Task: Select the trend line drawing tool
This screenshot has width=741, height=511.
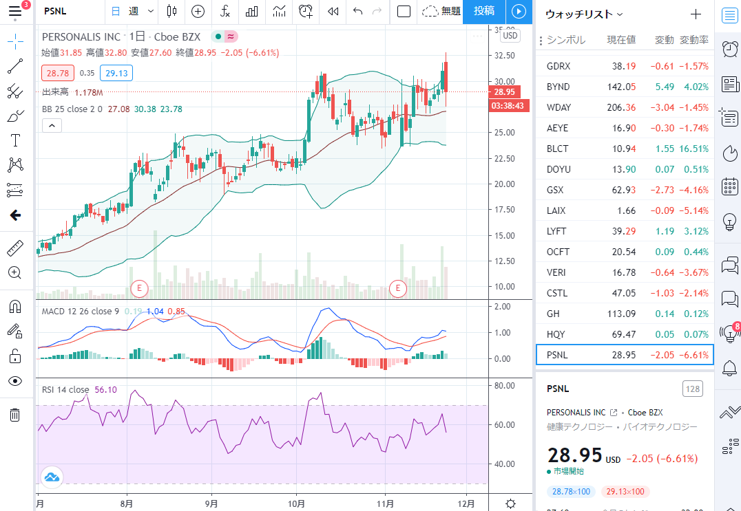Action: [15, 66]
